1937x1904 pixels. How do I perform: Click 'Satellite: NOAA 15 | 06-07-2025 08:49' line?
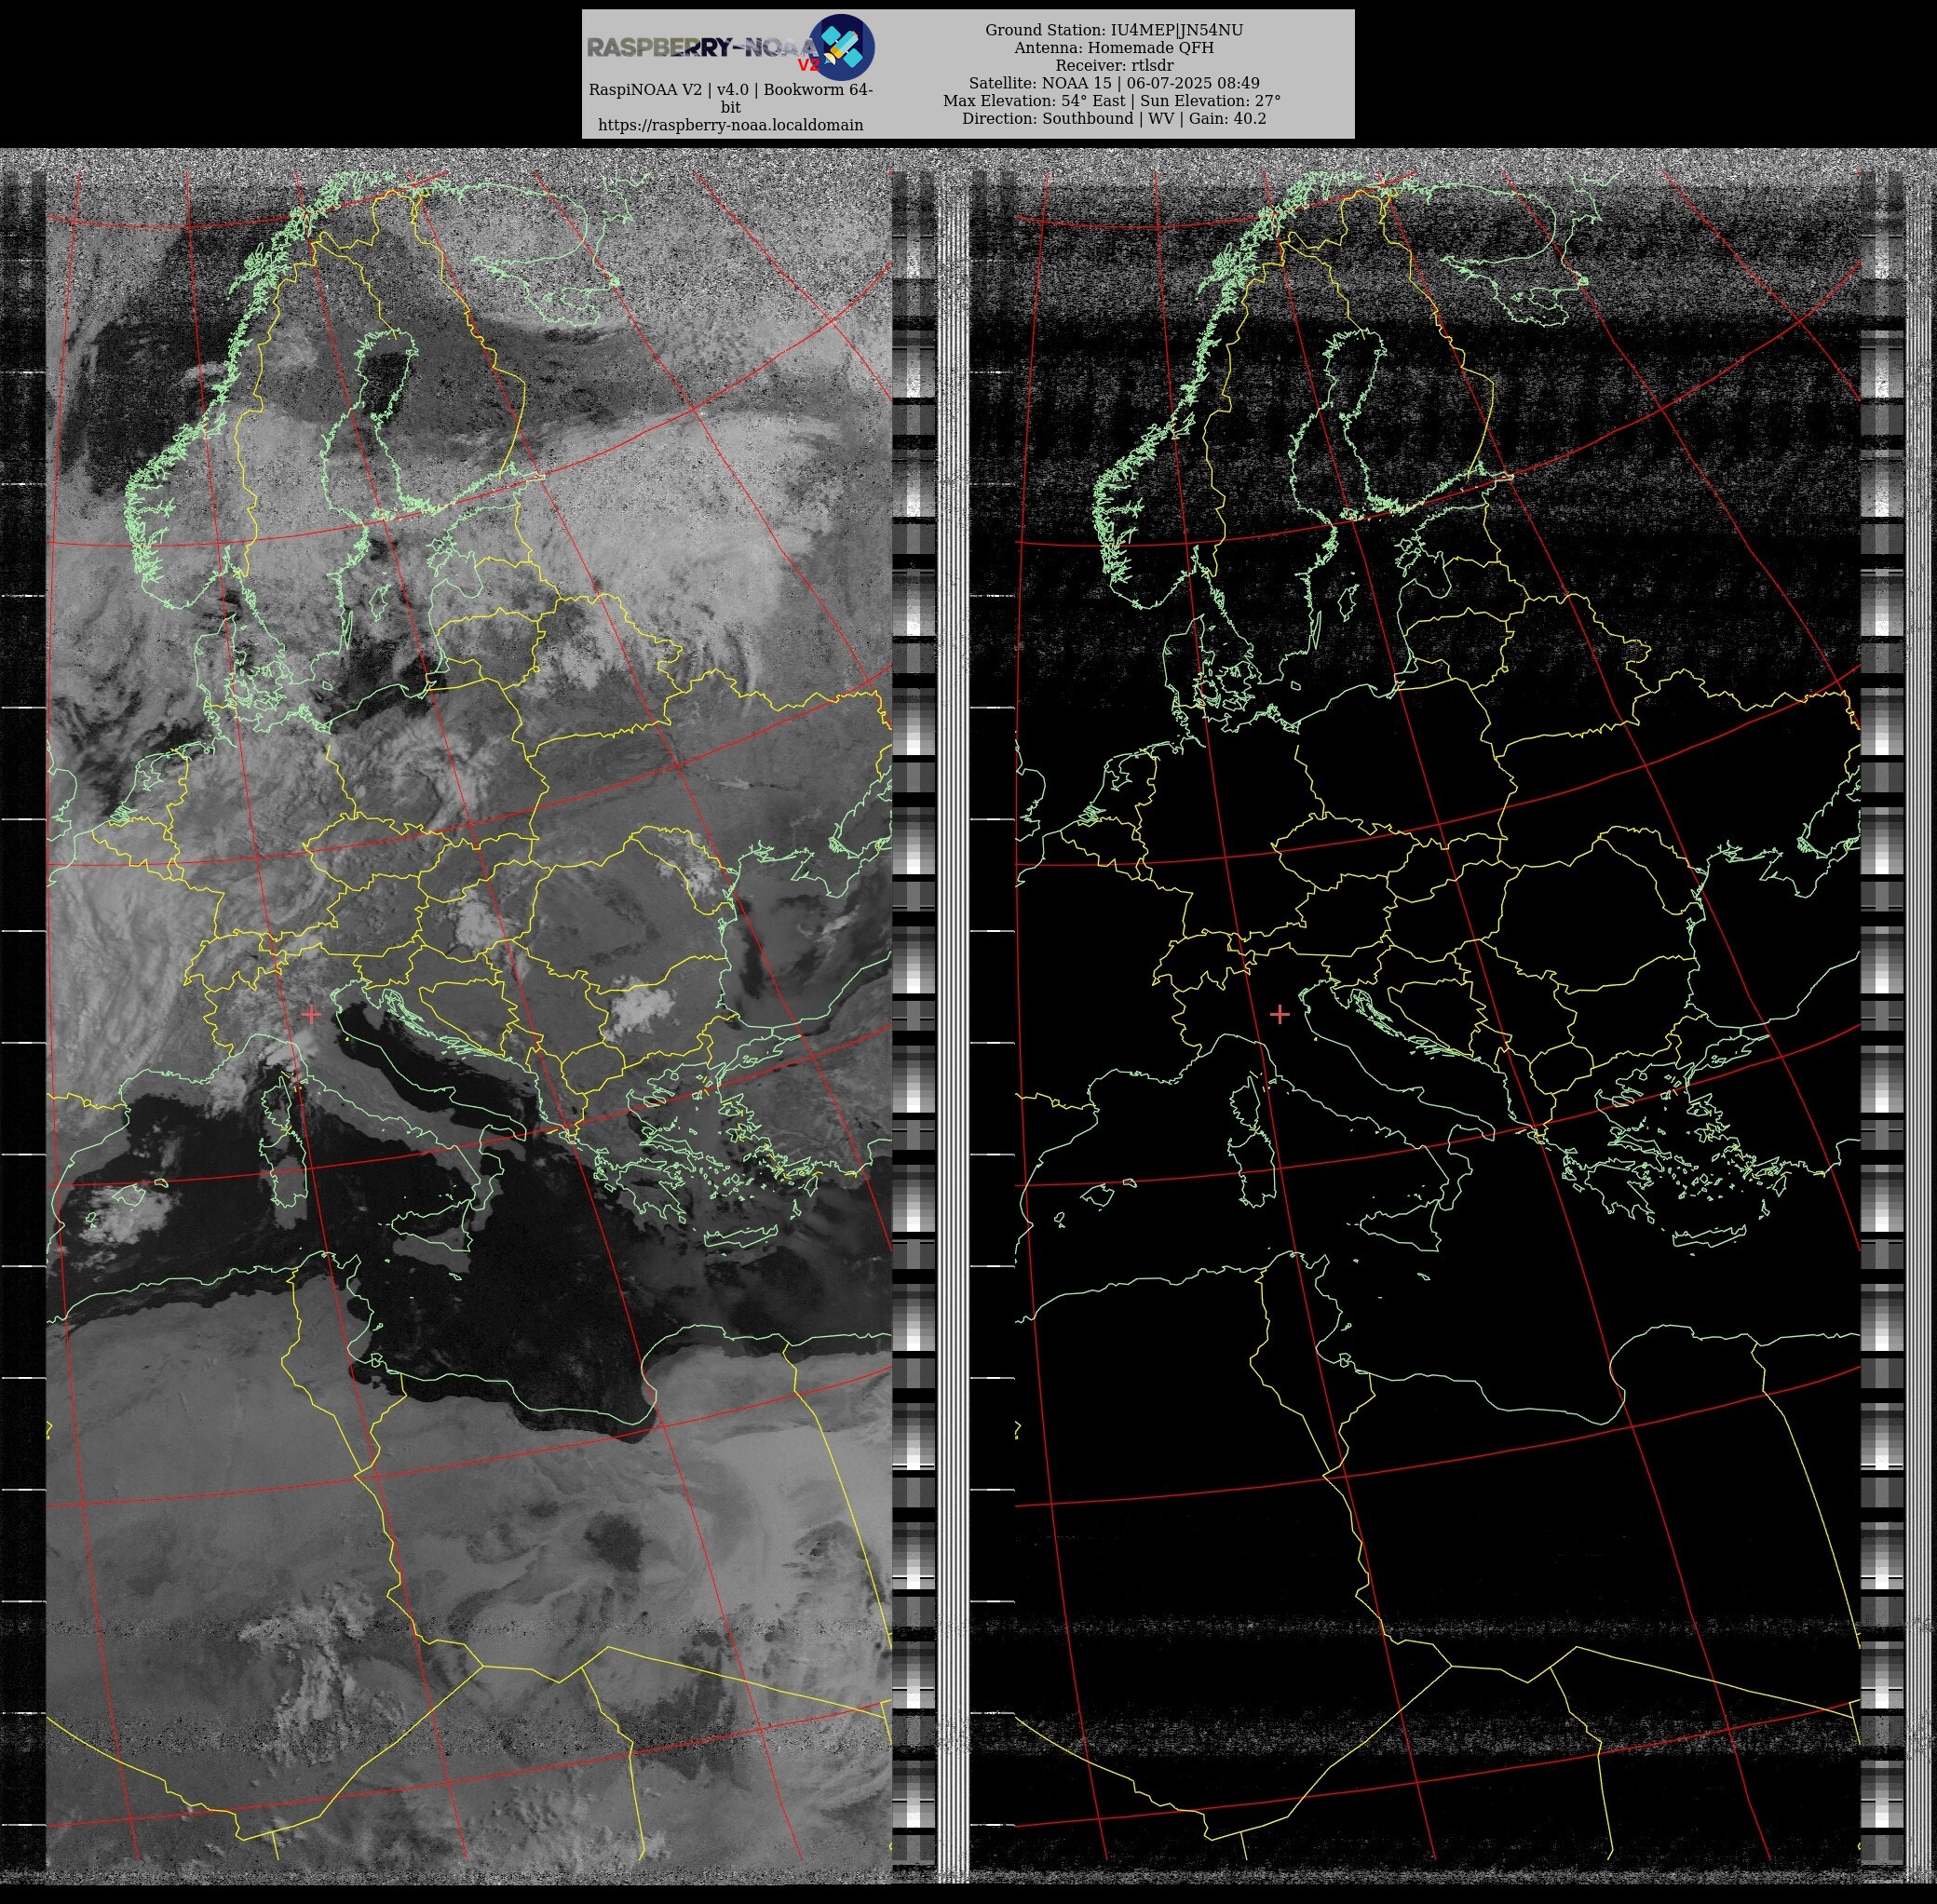click(1114, 83)
